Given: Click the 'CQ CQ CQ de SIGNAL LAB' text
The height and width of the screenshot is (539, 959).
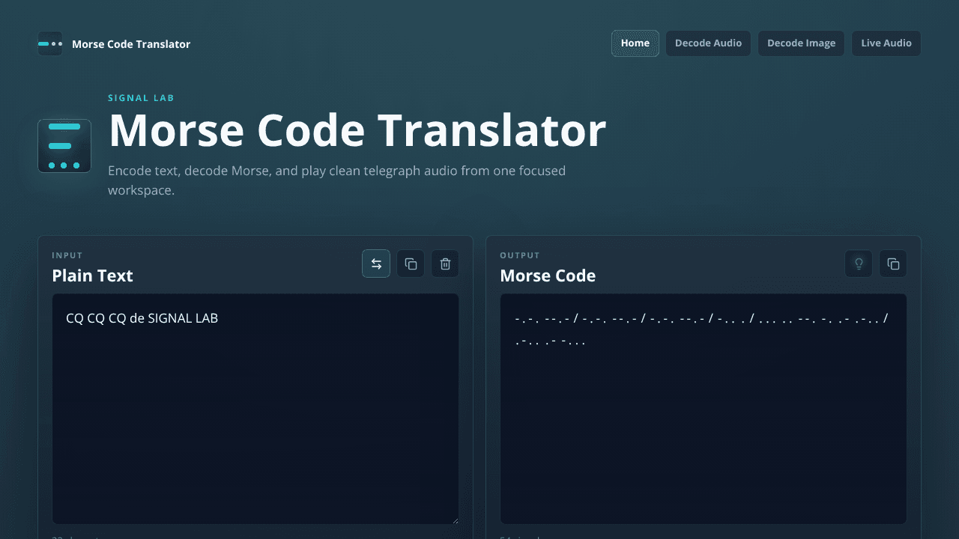Looking at the screenshot, I should click(x=142, y=318).
